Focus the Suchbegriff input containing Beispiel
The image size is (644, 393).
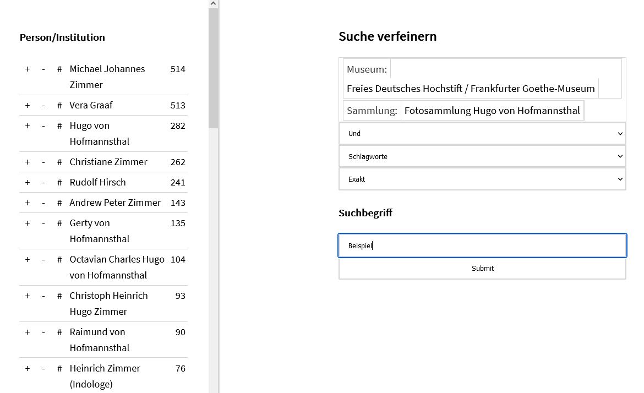tap(482, 245)
